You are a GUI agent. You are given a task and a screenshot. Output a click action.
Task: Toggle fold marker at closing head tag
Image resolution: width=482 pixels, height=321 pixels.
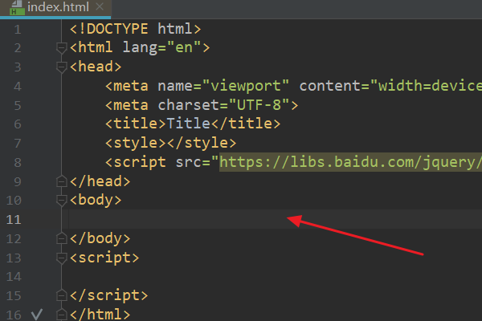point(62,181)
